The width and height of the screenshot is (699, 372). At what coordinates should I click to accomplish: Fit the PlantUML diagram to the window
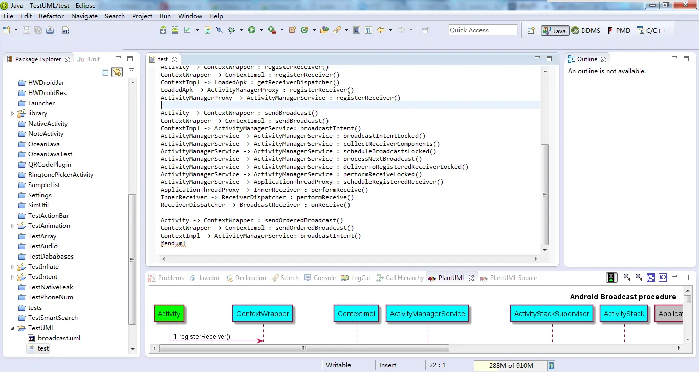click(650, 277)
